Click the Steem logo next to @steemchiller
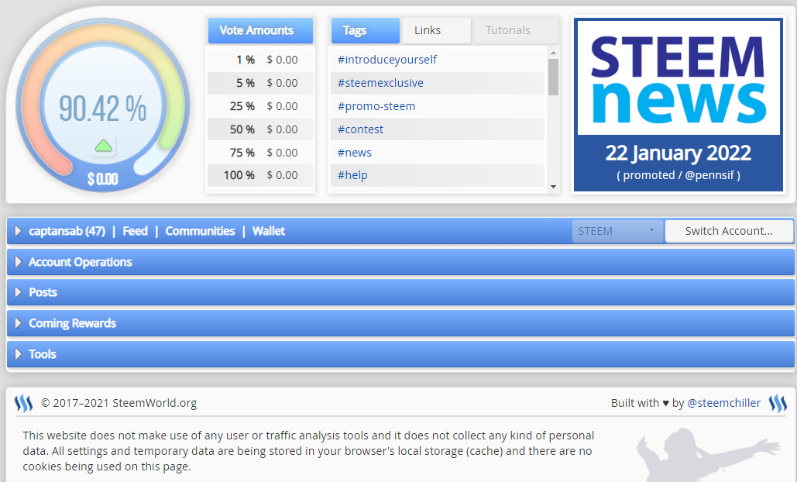The width and height of the screenshot is (797, 482). click(778, 403)
